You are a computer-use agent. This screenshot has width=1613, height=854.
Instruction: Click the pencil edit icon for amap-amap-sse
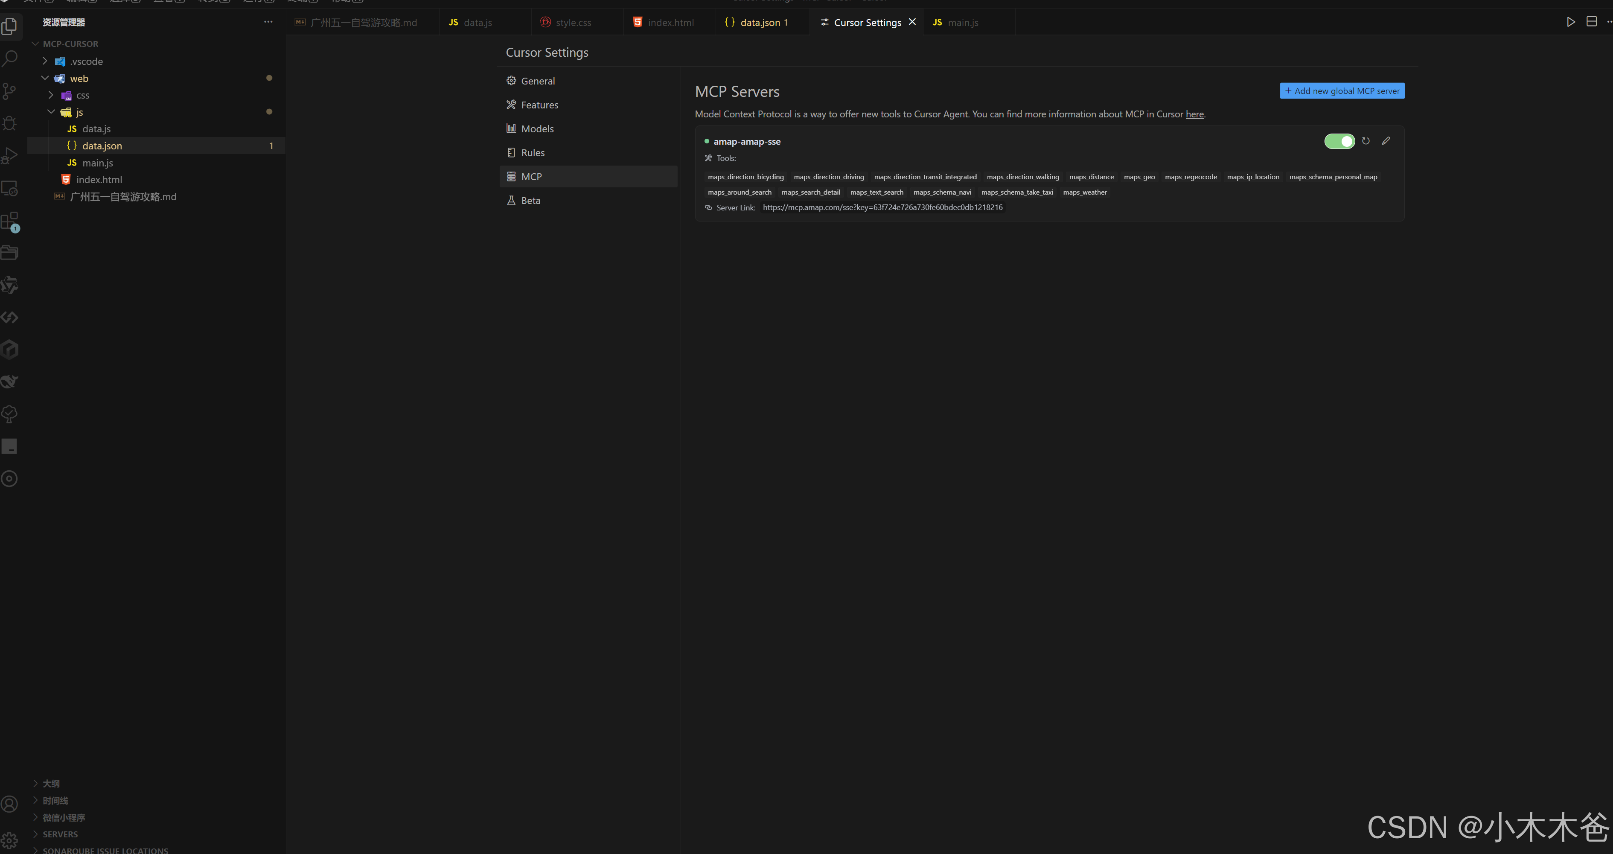(1386, 141)
